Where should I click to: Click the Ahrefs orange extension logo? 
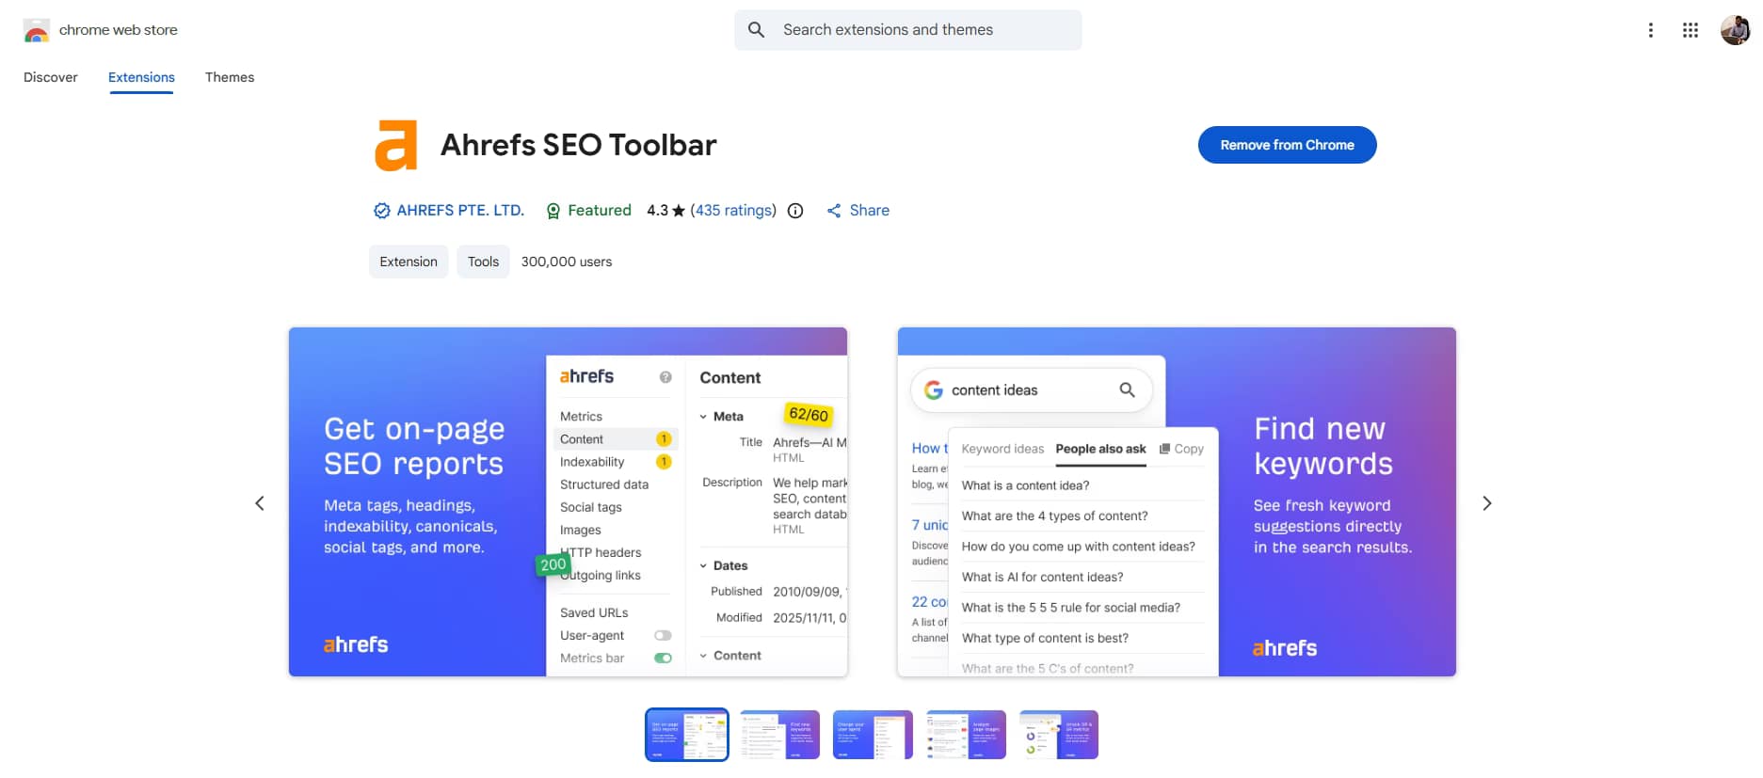pos(395,145)
